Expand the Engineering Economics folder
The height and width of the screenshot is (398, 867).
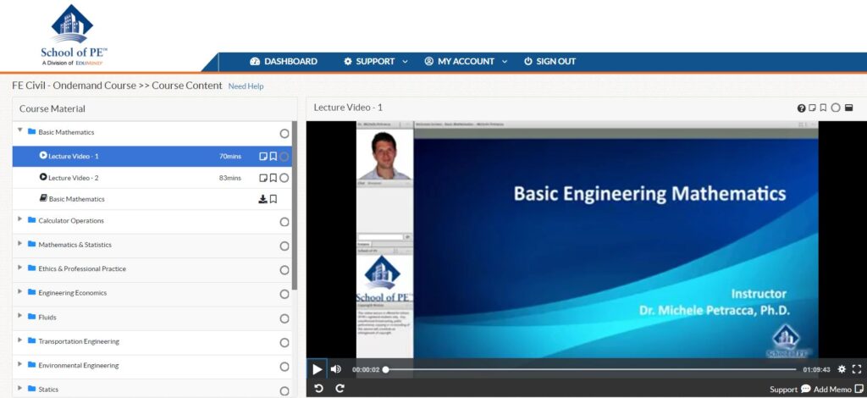pyautogui.click(x=20, y=292)
